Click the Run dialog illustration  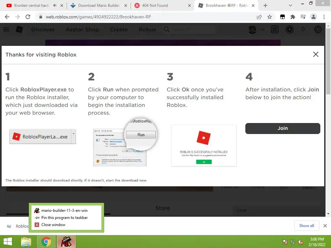pyautogui.click(x=125, y=142)
